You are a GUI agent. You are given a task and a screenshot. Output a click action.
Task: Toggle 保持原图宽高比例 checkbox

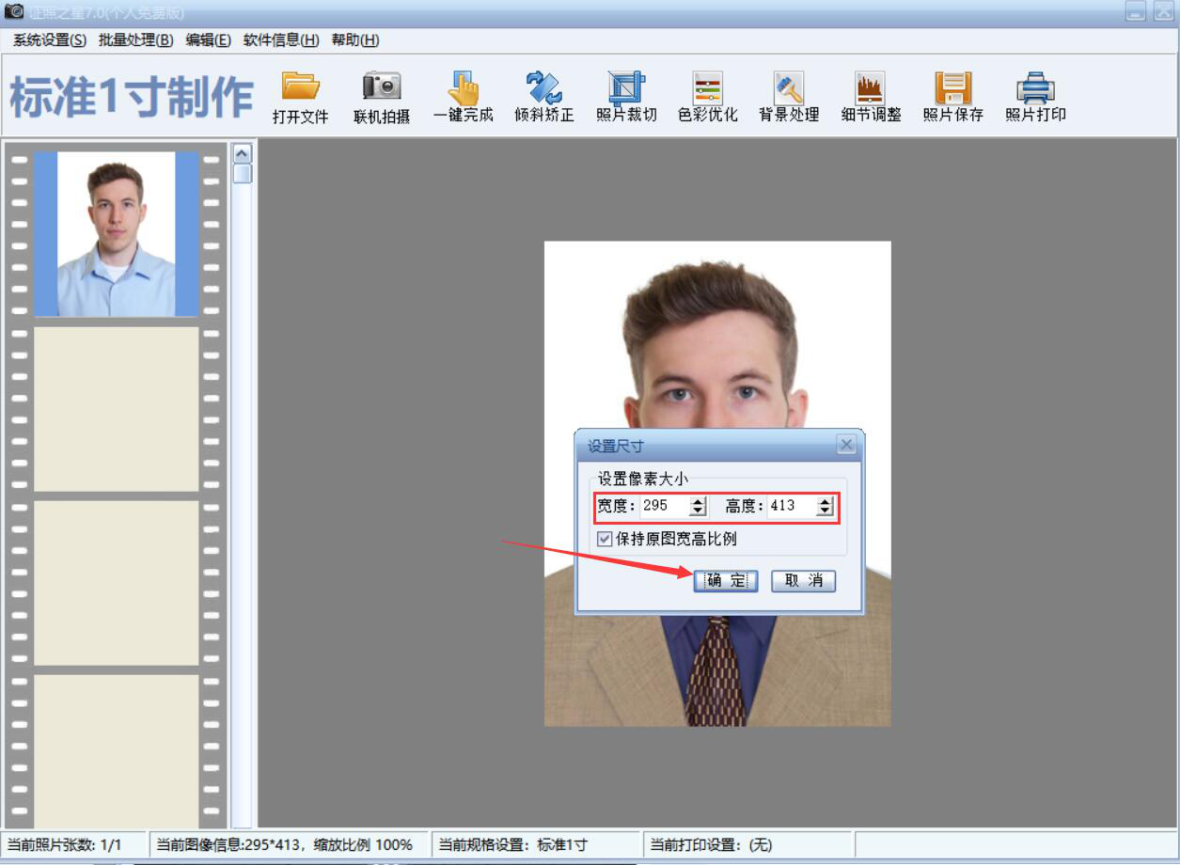pos(605,540)
